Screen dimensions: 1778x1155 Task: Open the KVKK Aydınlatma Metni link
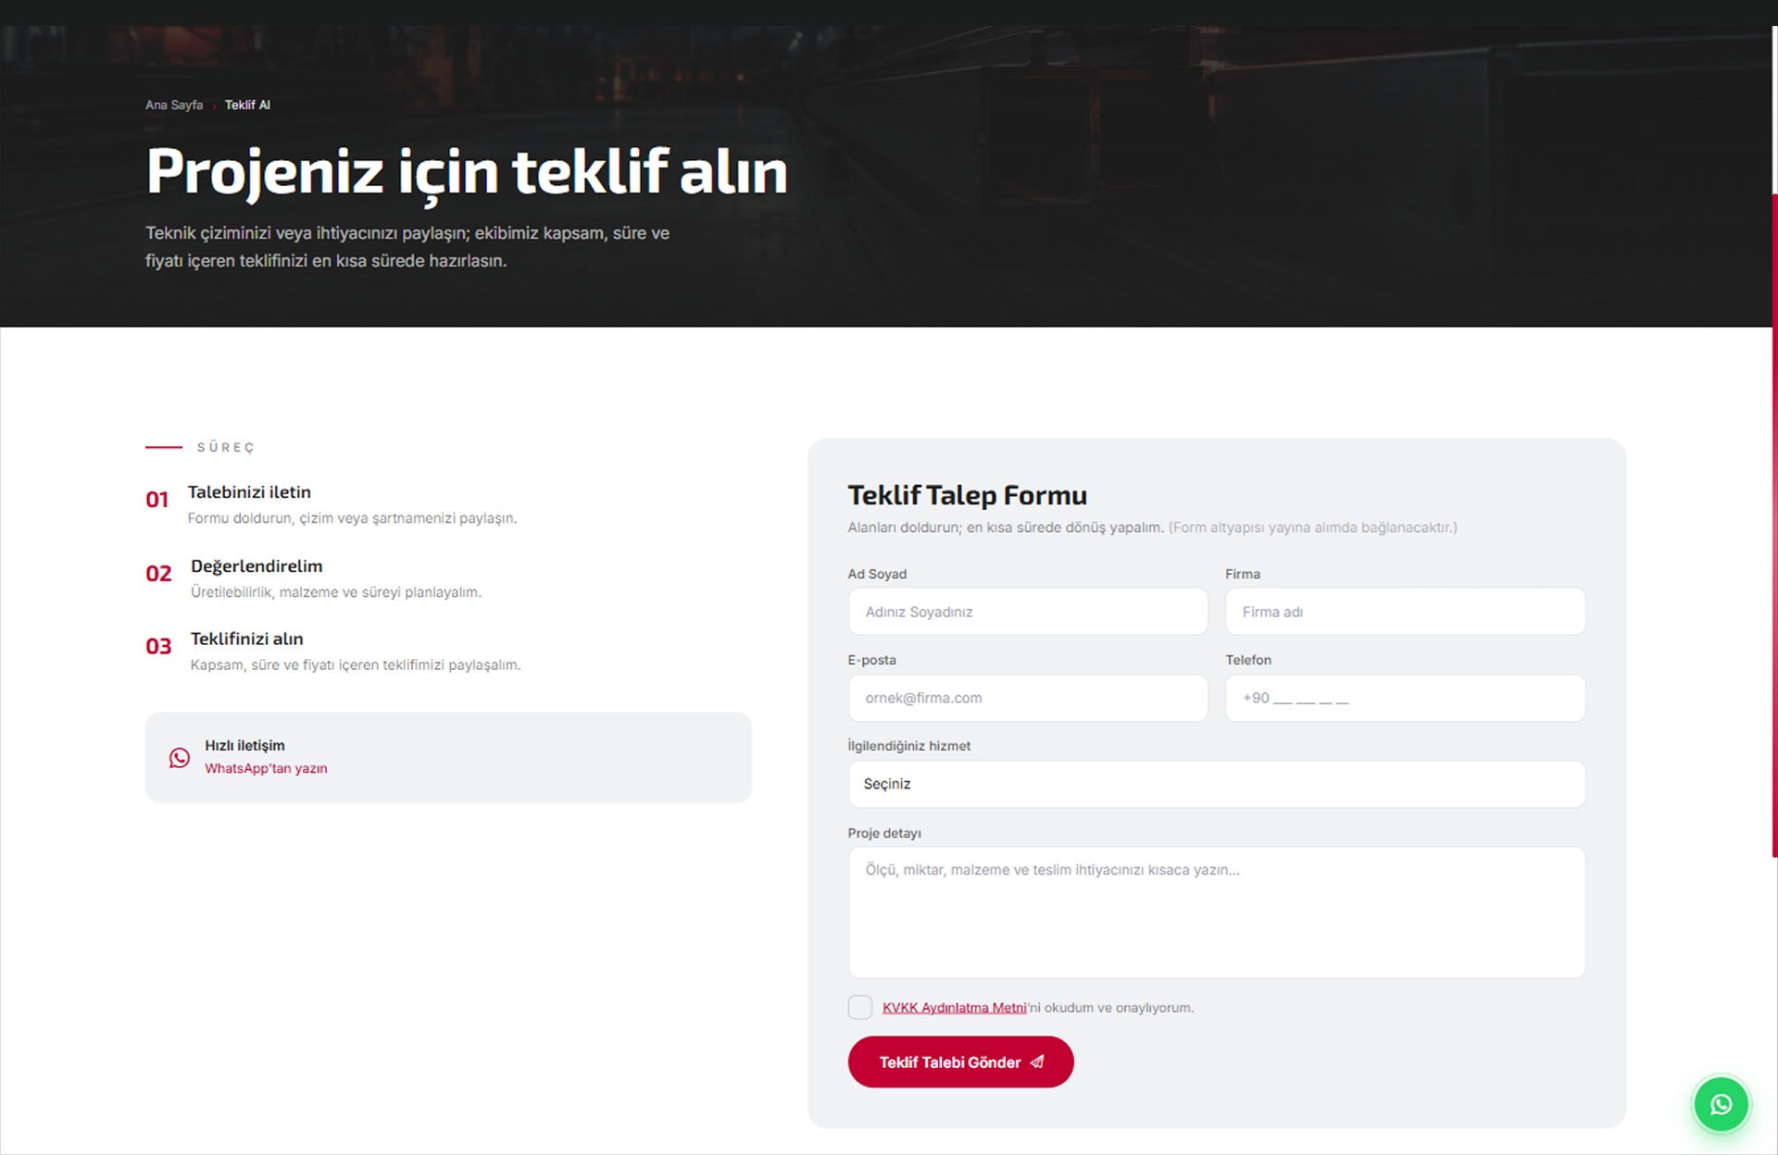point(954,1007)
